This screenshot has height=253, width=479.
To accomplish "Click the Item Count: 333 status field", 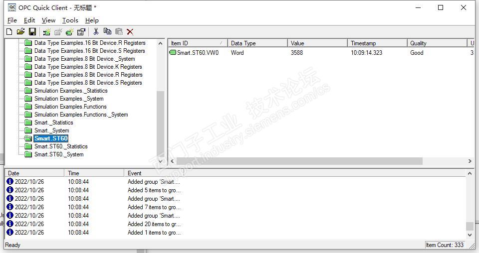I will (x=445, y=245).
